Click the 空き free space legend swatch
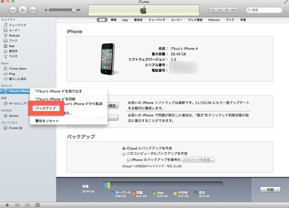 click(x=196, y=193)
